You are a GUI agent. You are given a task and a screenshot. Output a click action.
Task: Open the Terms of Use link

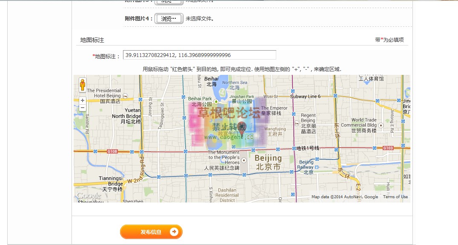click(395, 197)
